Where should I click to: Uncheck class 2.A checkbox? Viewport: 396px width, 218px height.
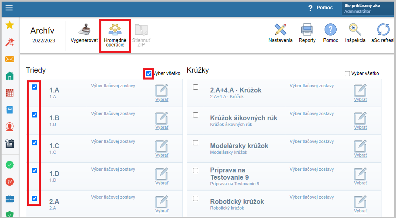pyautogui.click(x=35, y=198)
